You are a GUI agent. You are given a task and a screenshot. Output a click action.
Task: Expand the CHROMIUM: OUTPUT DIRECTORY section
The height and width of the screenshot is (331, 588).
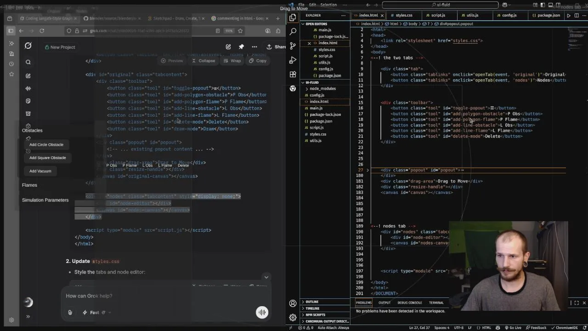[x=325, y=321]
